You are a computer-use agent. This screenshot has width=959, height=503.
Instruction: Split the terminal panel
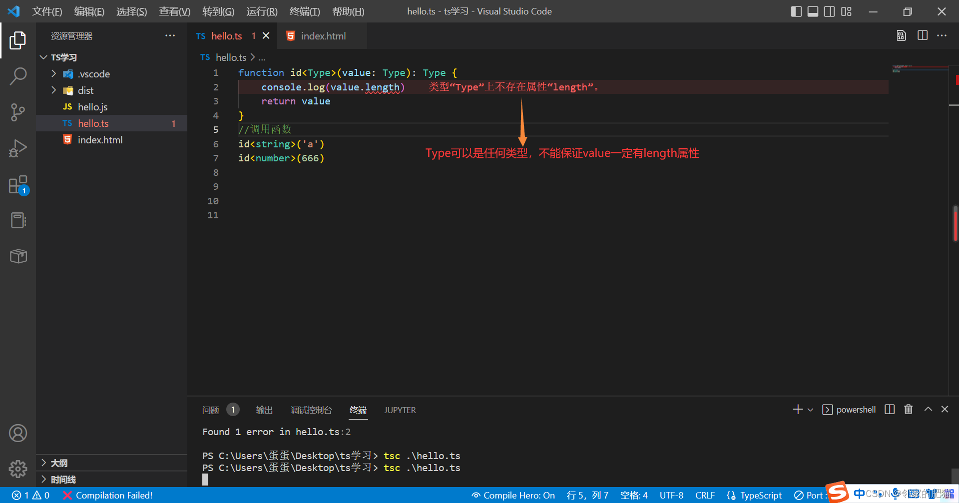tap(890, 410)
